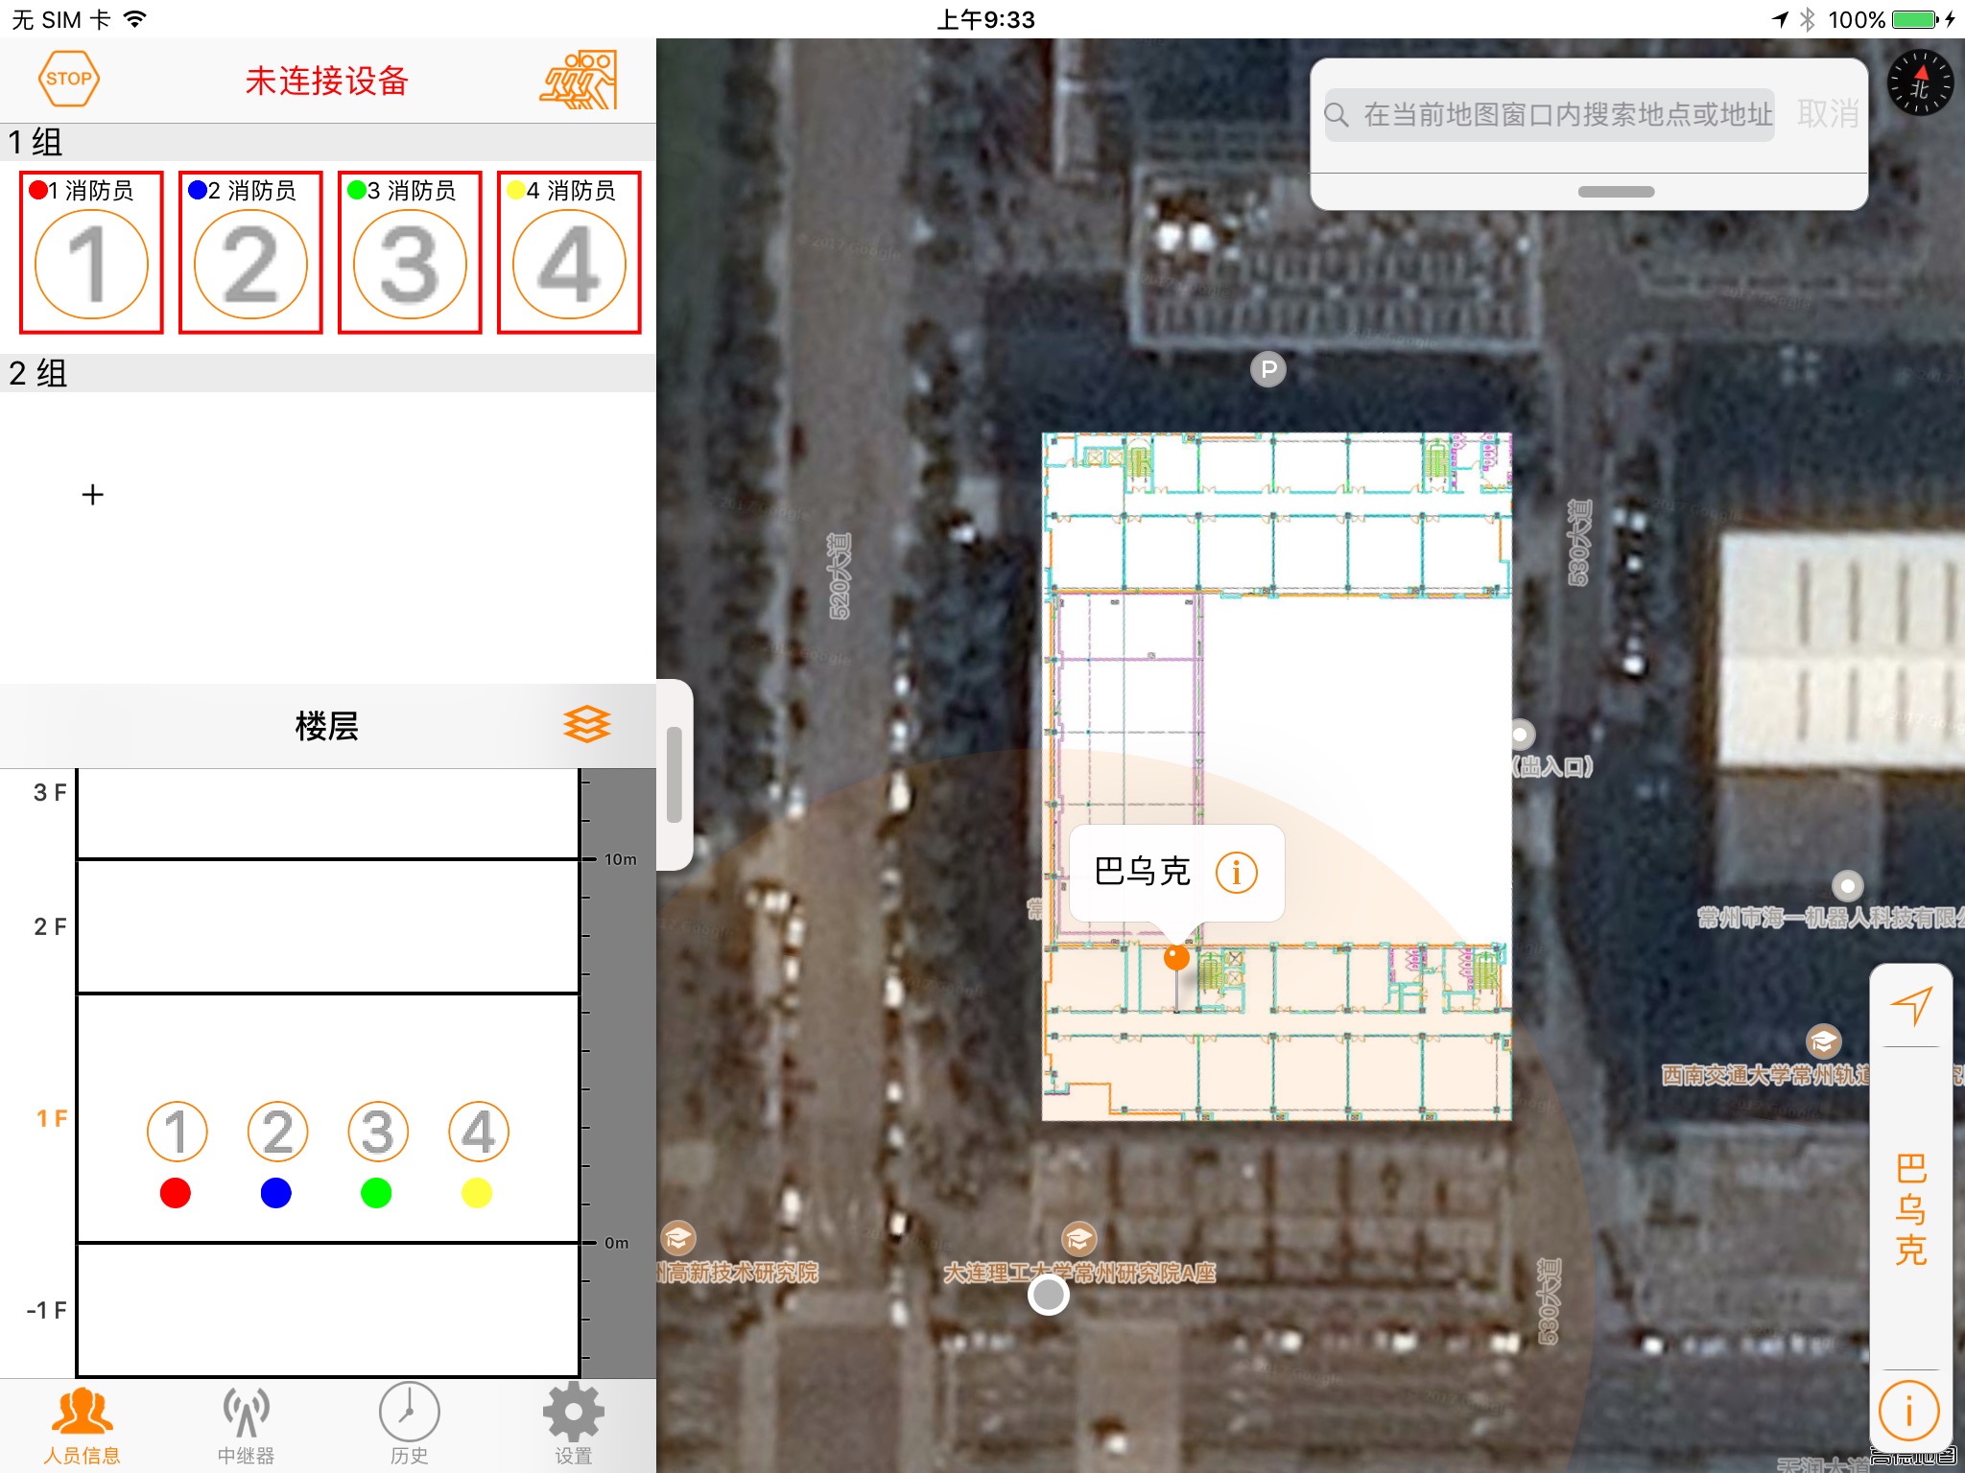The width and height of the screenshot is (1965, 1473).
Task: Select firefighter 2 card in group 1
Action: (x=250, y=252)
